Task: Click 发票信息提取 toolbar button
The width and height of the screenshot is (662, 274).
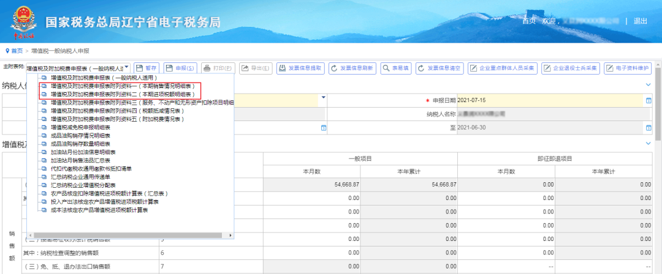Action: point(300,68)
